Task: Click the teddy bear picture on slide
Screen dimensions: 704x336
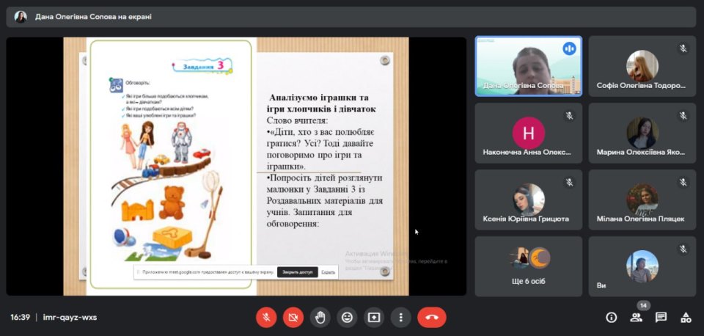Action: (172, 202)
